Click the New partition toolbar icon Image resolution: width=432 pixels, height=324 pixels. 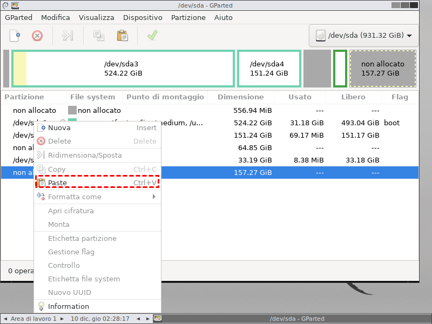[15, 36]
